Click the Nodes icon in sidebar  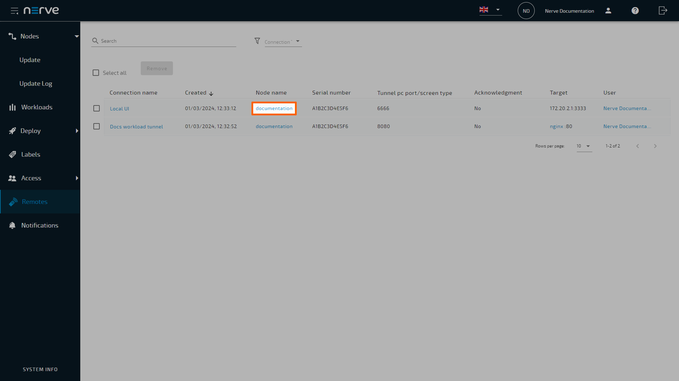pyautogui.click(x=13, y=36)
